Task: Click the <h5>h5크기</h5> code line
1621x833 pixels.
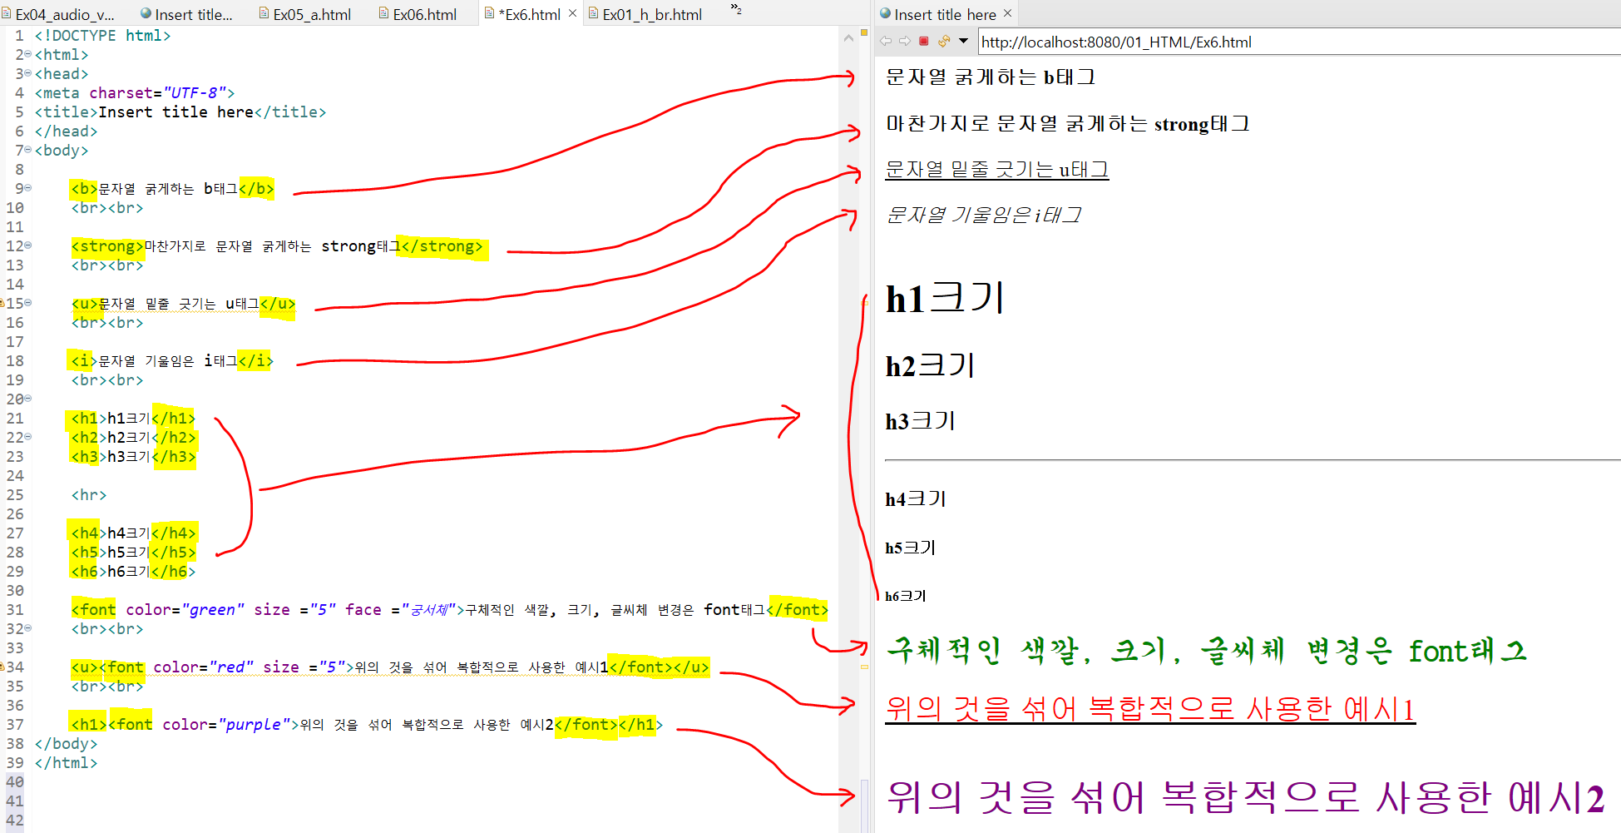Action: tap(134, 553)
